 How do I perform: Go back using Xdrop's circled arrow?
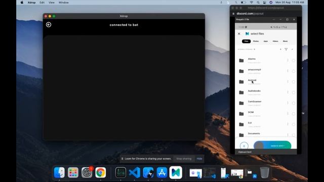(x=49, y=25)
